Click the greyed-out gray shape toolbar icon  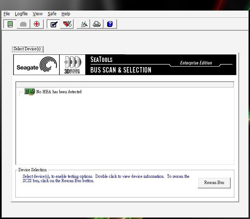coord(23,24)
